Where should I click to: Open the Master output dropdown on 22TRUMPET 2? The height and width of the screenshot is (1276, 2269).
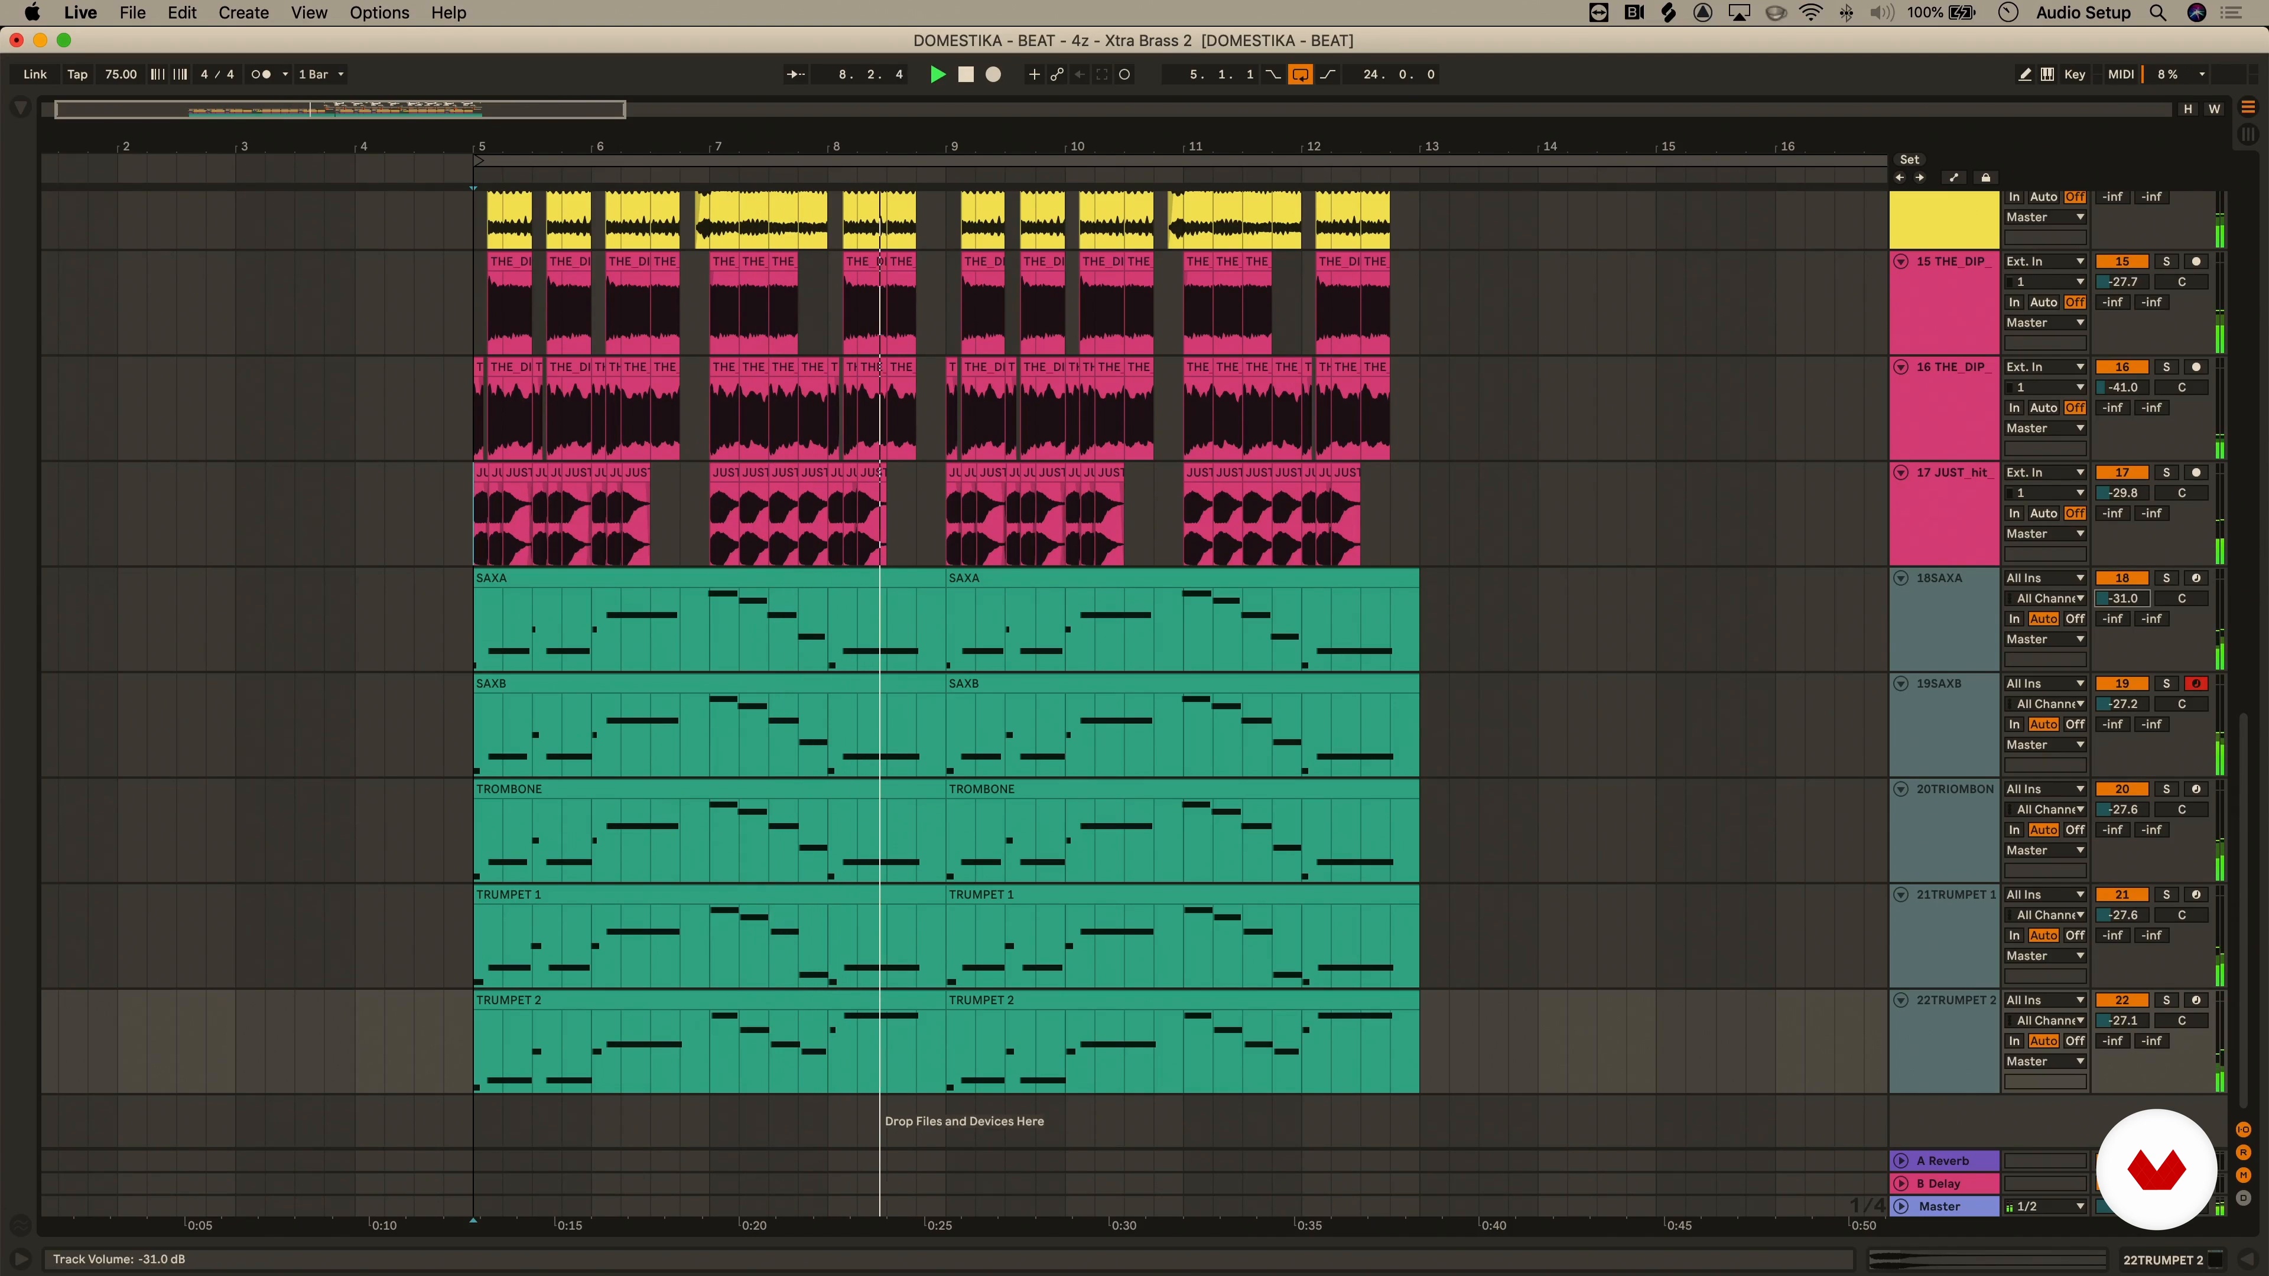click(x=2045, y=1061)
